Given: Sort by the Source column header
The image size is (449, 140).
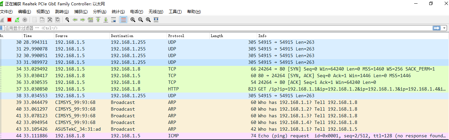Looking at the screenshot, I should (x=82, y=36).
